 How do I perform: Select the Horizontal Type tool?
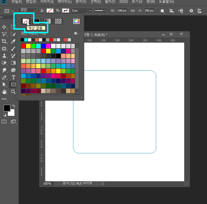[13, 77]
